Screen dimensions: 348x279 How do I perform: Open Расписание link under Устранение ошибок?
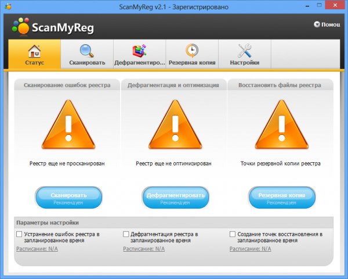click(x=37, y=249)
